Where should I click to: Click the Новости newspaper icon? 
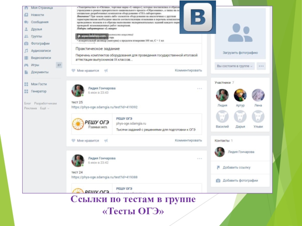click(x=26, y=15)
